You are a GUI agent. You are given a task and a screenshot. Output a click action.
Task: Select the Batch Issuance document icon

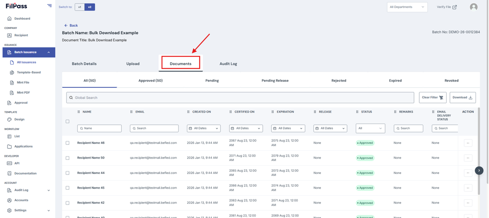(10, 52)
